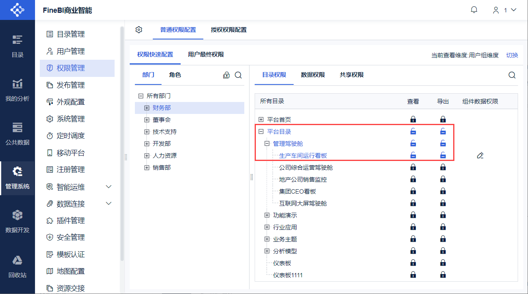The width and height of the screenshot is (528, 294).
Task: Switch to the 数据权限 tab
Action: click(313, 75)
